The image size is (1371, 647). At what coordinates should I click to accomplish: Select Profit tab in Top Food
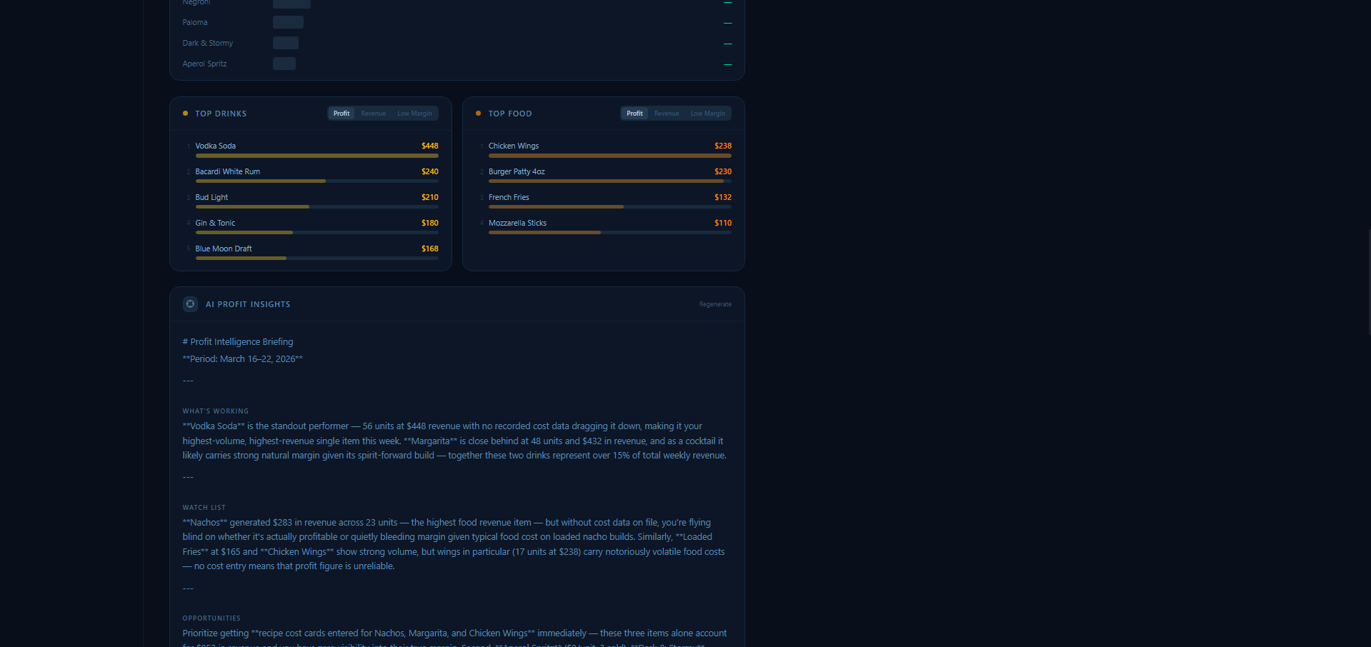[x=634, y=114]
